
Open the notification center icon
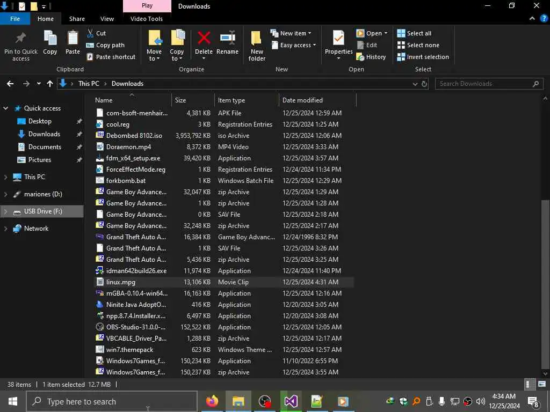click(x=533, y=401)
